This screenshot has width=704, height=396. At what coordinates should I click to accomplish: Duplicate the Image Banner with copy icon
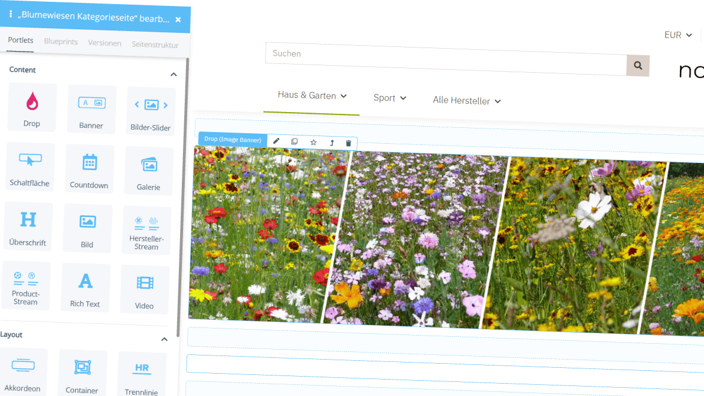click(295, 142)
